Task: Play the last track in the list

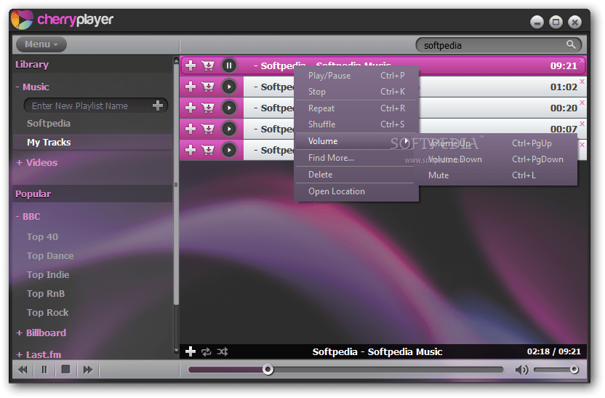Action: tap(229, 150)
